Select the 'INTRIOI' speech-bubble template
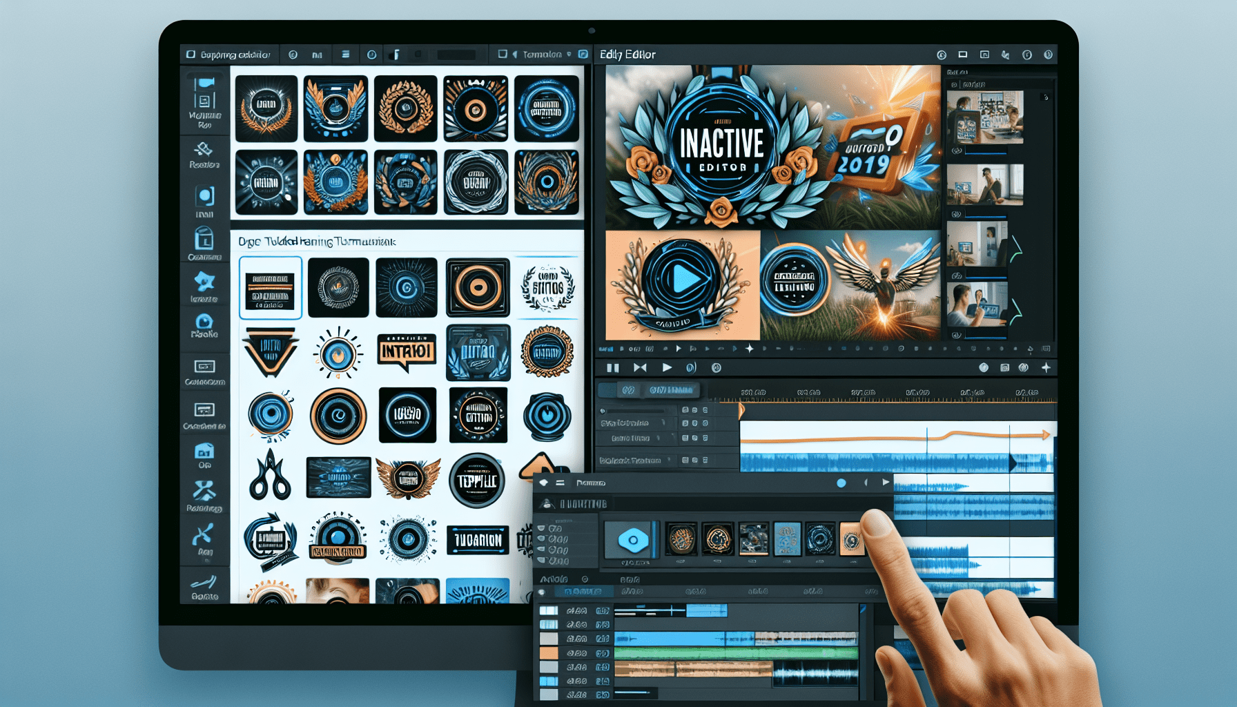Screen dimensions: 1237x707 coord(407,351)
